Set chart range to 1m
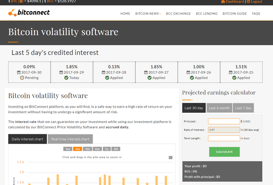Screen dimensions: 273x185 click(x=78, y=149)
